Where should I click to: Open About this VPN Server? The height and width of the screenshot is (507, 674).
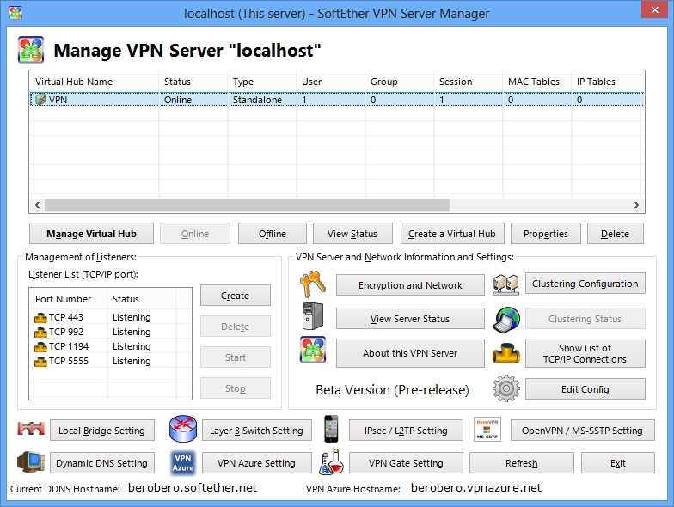tap(410, 353)
